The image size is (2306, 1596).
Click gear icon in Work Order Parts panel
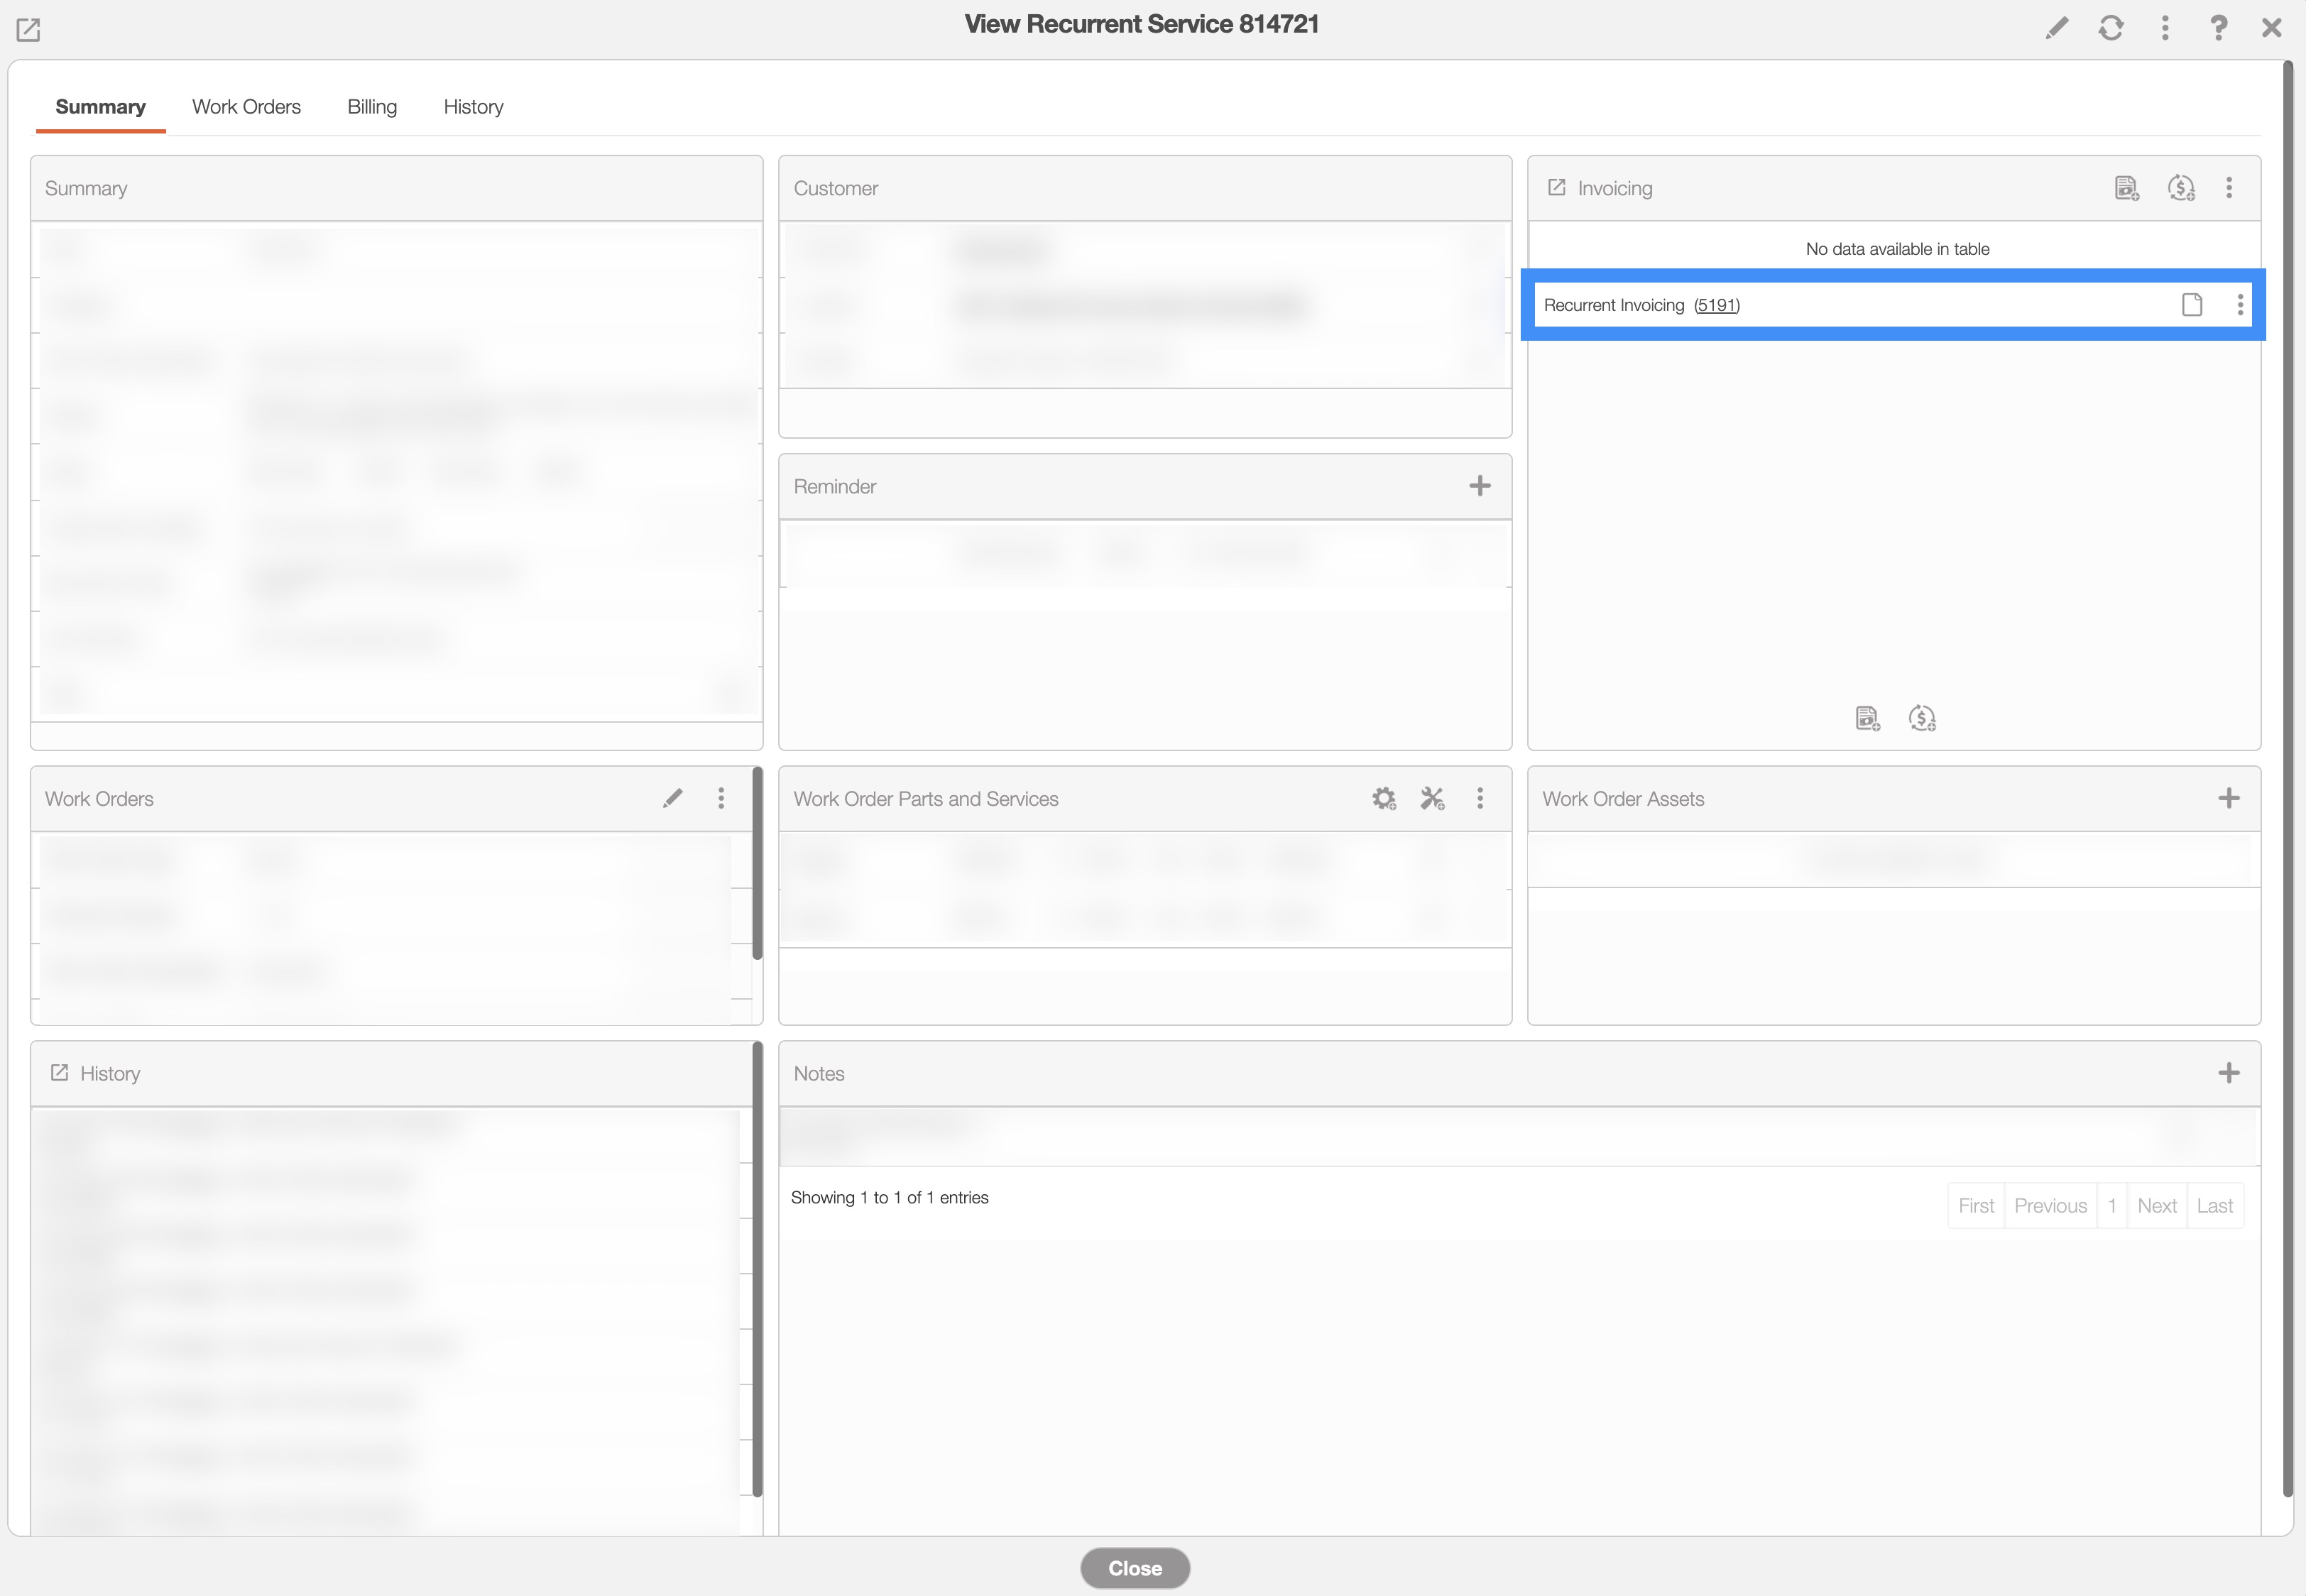[x=1383, y=798]
